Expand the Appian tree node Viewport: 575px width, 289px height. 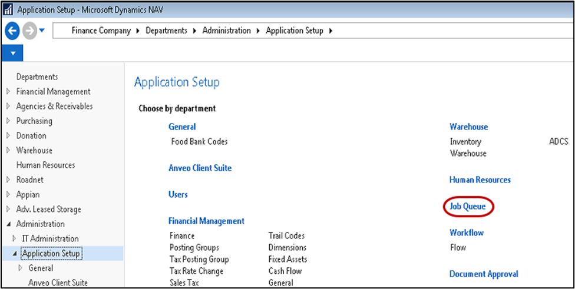tap(8, 194)
